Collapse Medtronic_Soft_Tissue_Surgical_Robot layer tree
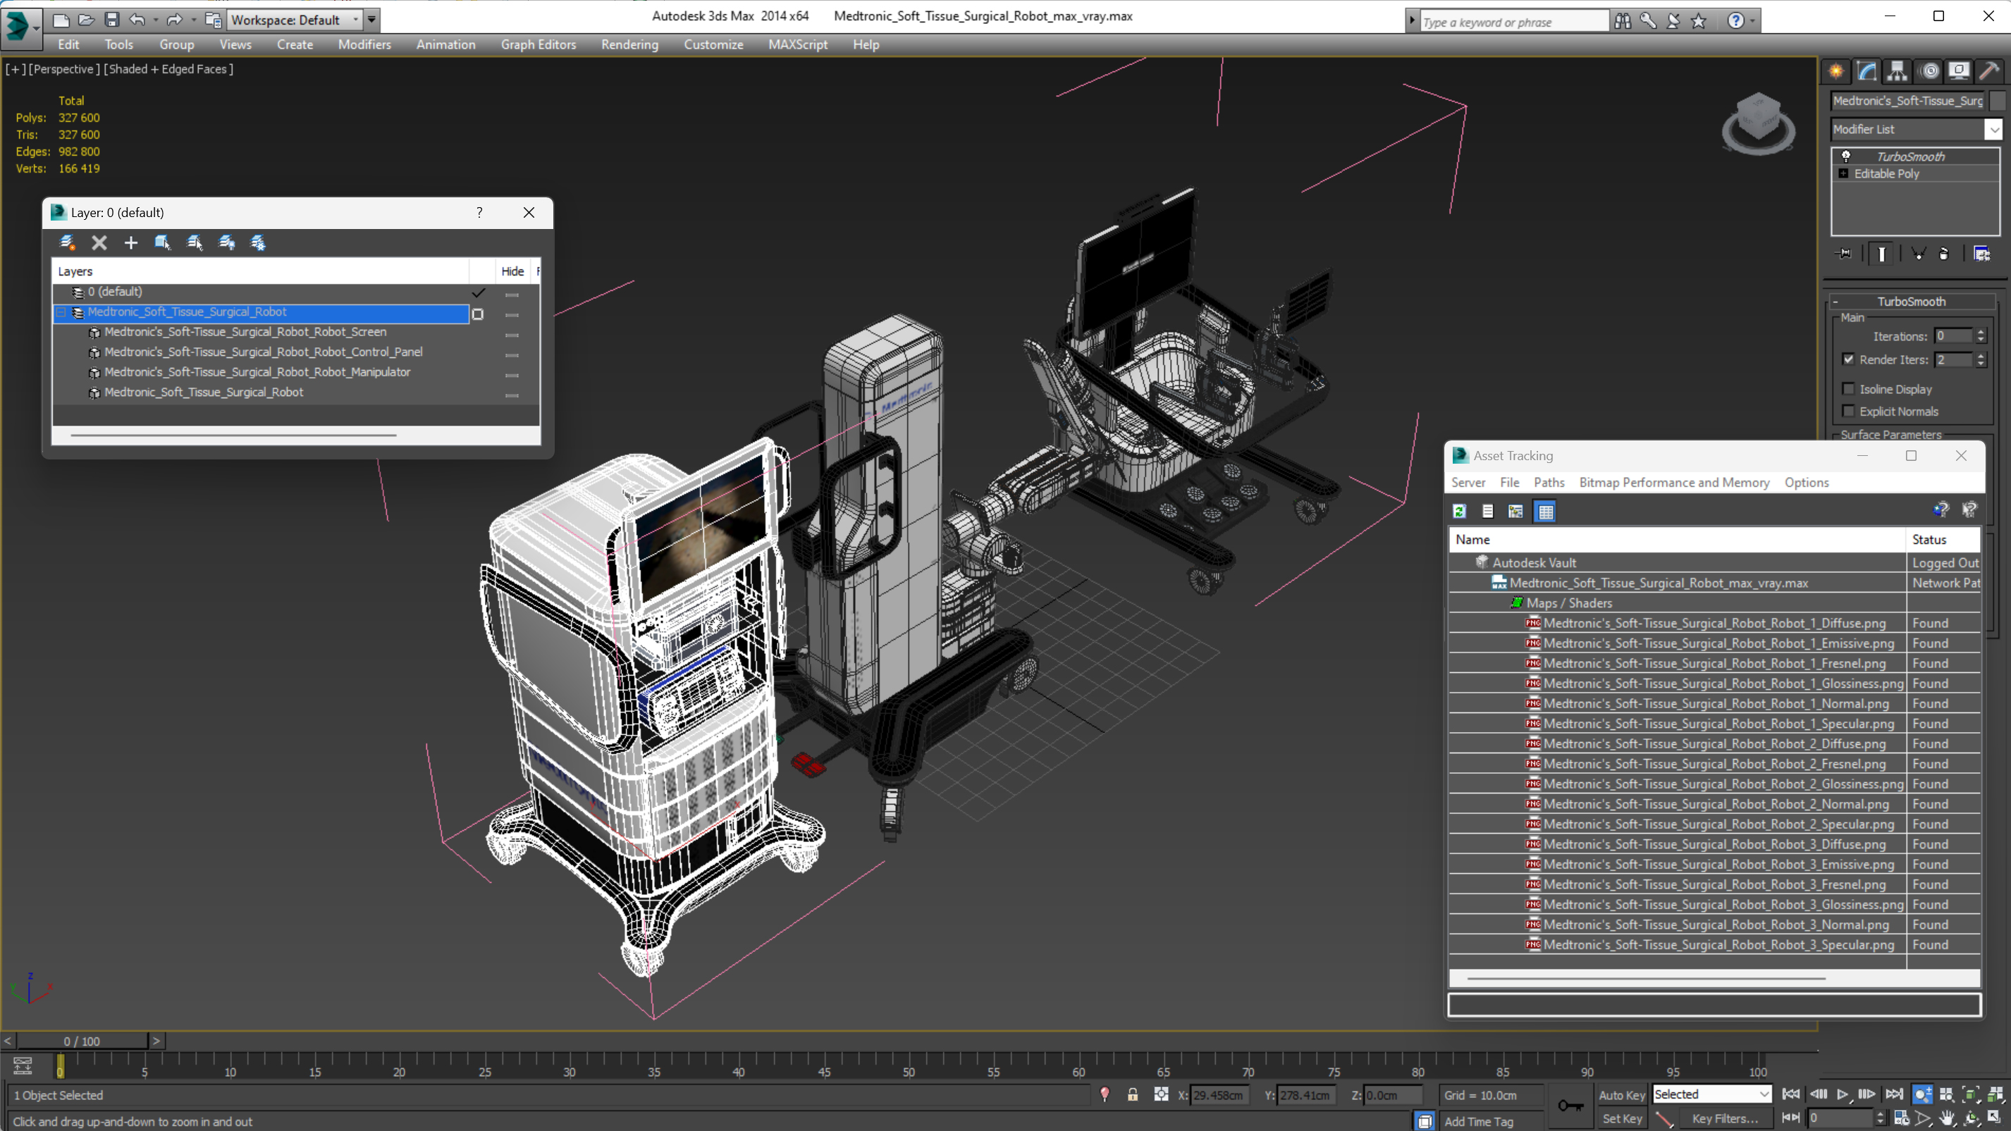 [61, 312]
